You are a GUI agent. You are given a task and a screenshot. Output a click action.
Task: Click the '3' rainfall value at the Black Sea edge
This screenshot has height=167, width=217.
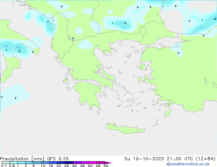pyautogui.click(x=215, y=19)
